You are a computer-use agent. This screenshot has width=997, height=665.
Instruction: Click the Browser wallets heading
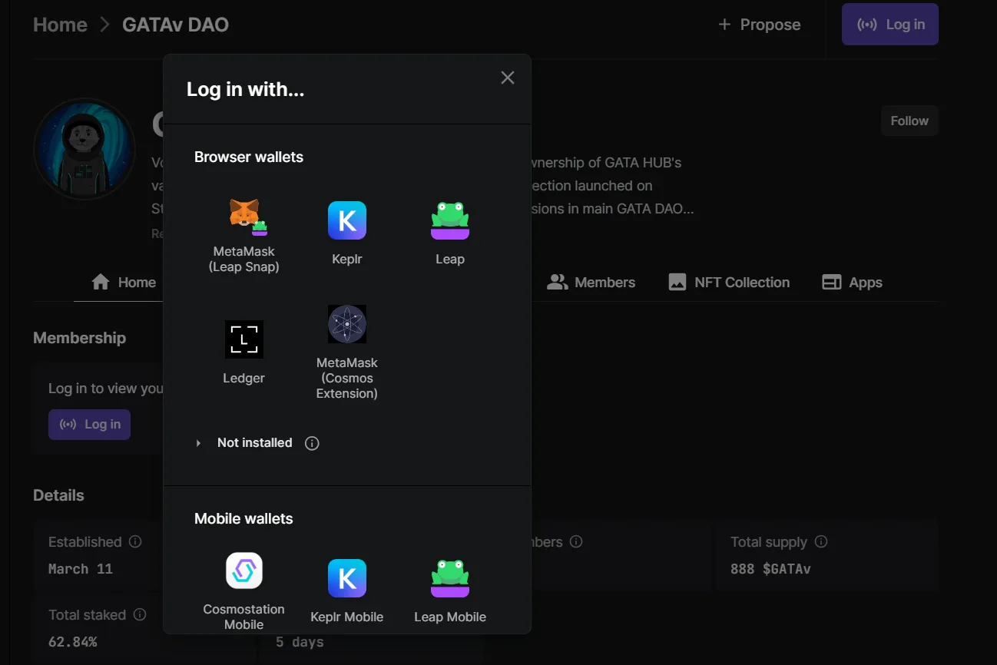point(249,157)
